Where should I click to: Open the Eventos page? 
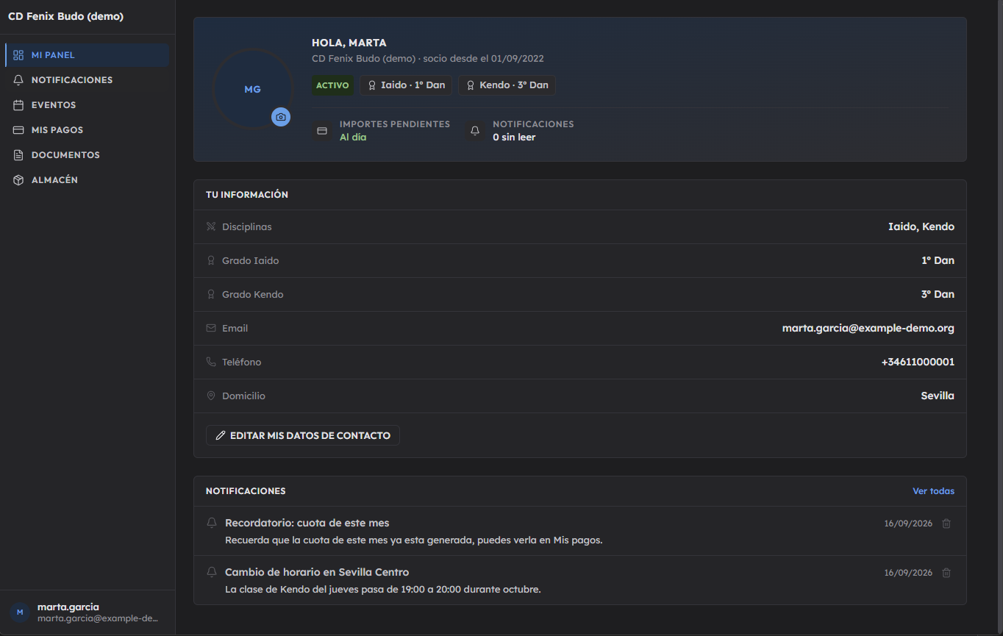[x=88, y=105]
